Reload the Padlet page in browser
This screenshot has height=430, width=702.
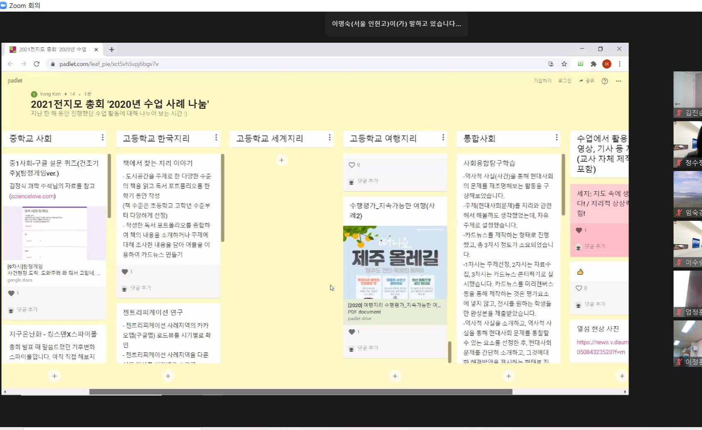click(x=37, y=64)
